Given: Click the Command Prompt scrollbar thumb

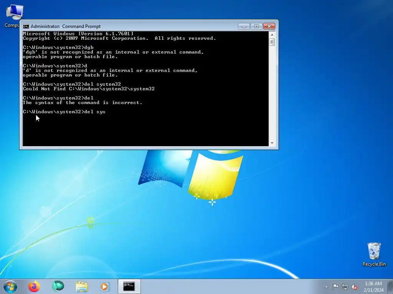Looking at the screenshot, I should coord(272,42).
